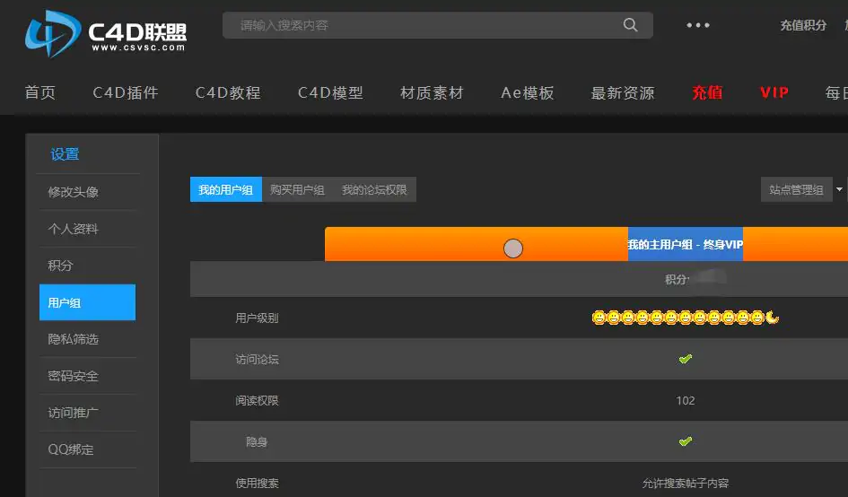Click the 设置 sidebar heading
The image size is (848, 497).
[65, 154]
